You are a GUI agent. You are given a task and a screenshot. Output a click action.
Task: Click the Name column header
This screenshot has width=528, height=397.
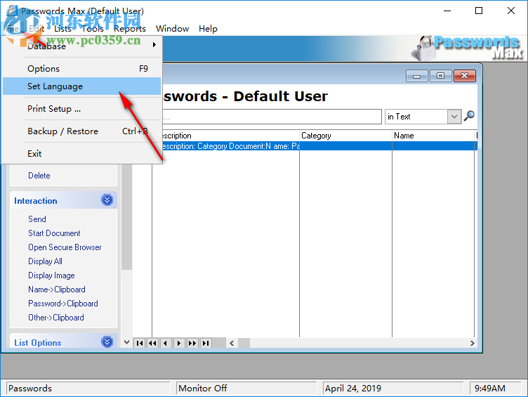[434, 136]
